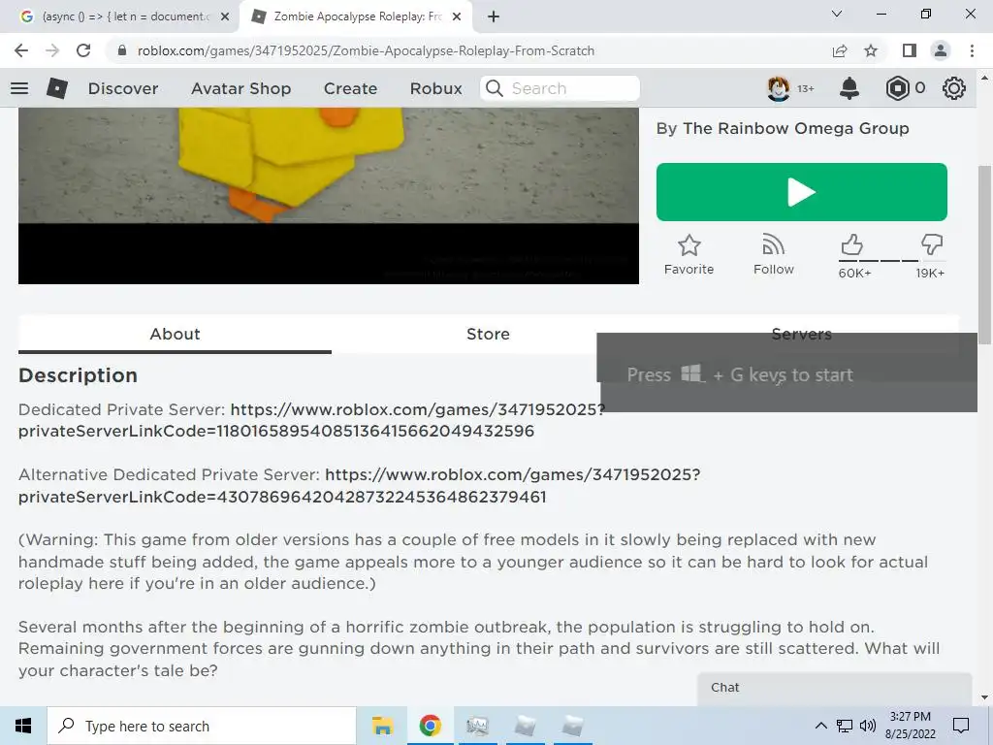The image size is (993, 745).
Task: Open the Avatar Shop page
Action: click(x=240, y=88)
